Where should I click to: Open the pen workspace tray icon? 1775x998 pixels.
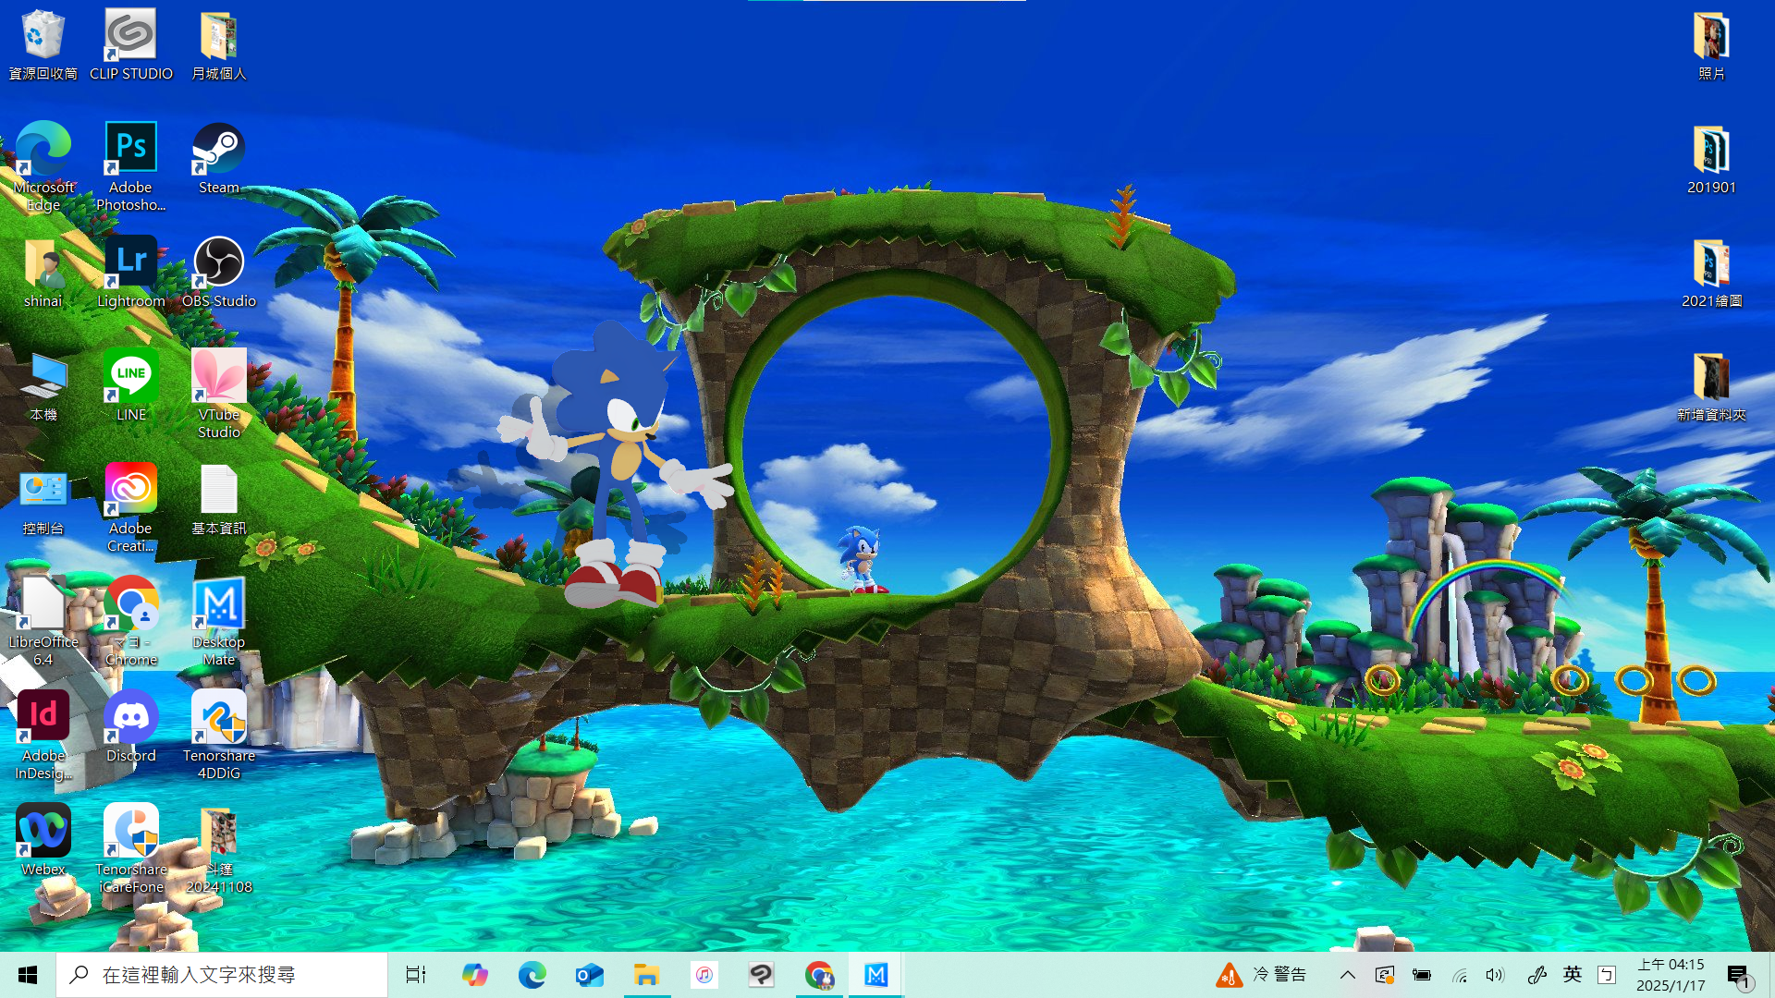point(1536,975)
